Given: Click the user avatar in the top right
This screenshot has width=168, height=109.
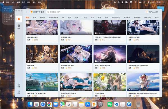Looking at the screenshot, I should pos(147,12).
